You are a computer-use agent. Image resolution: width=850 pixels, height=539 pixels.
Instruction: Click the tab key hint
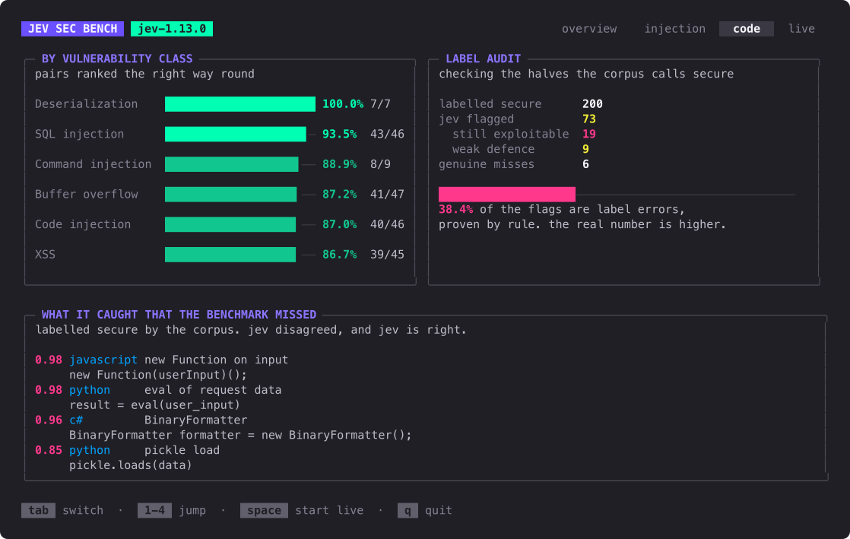pyautogui.click(x=39, y=510)
